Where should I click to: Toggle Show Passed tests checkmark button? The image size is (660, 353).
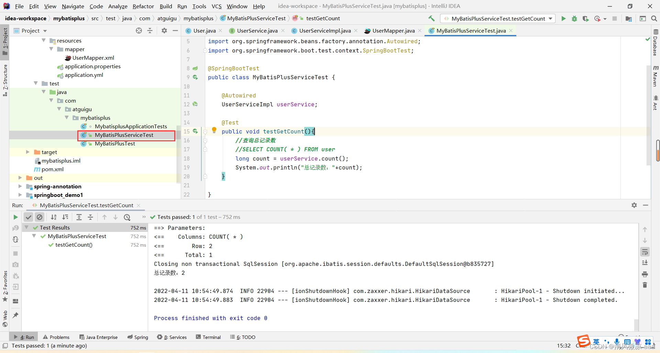point(29,217)
